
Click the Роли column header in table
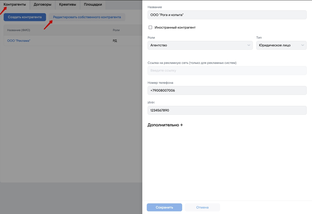tap(116, 30)
